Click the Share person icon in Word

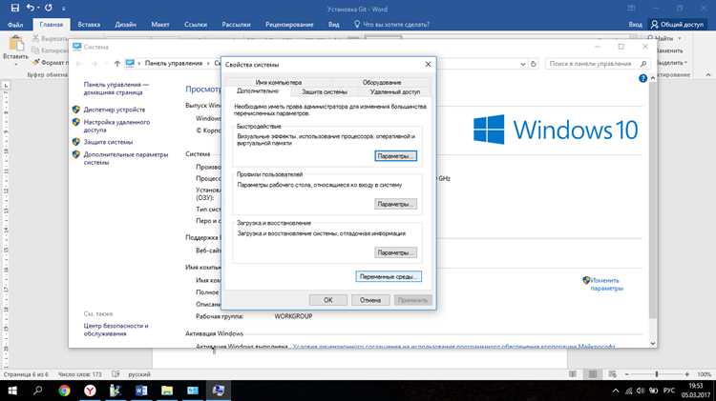[654, 24]
